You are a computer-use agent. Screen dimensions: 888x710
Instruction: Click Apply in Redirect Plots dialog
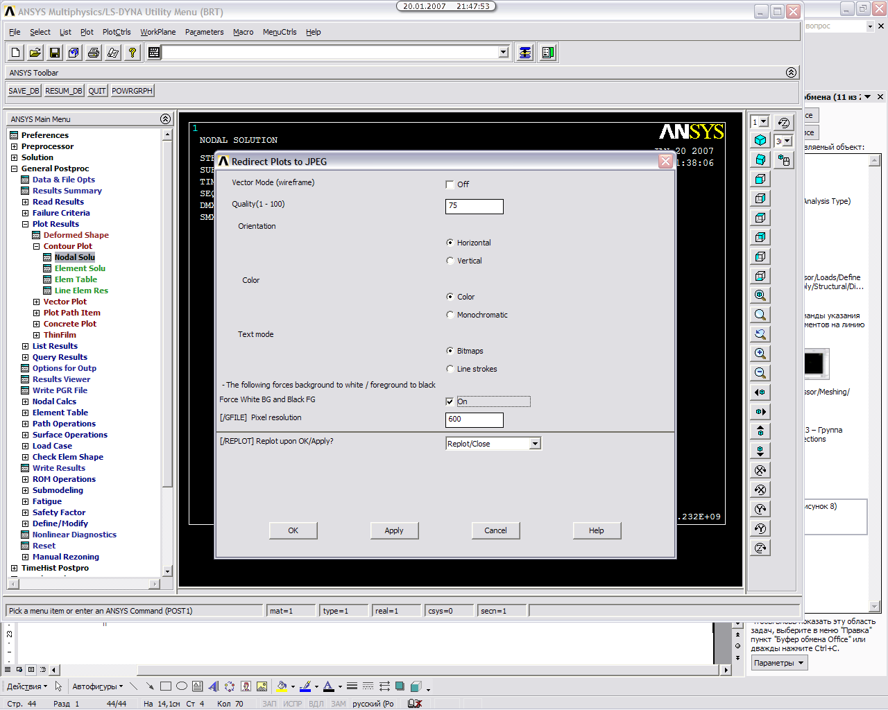coord(394,530)
